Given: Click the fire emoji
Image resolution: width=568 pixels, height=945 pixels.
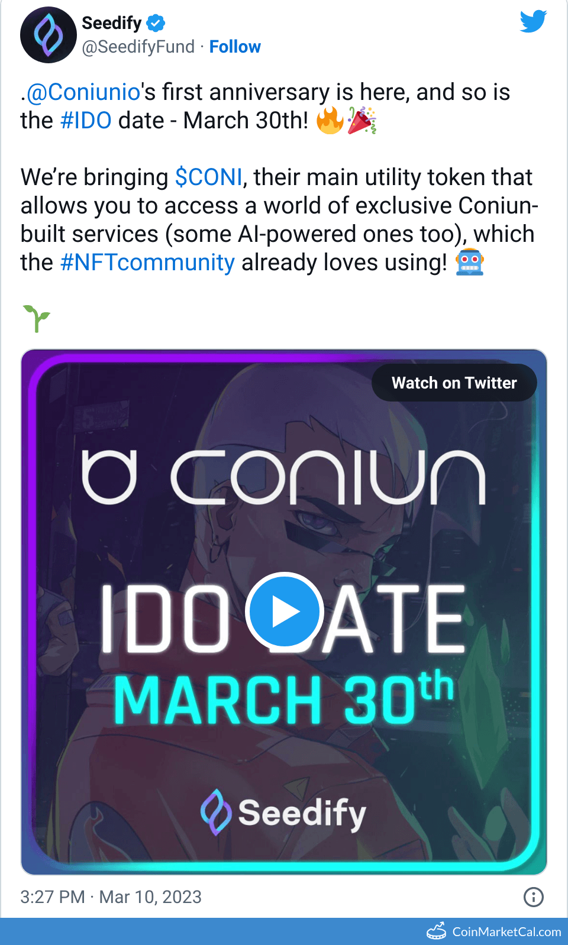Looking at the screenshot, I should 330,121.
